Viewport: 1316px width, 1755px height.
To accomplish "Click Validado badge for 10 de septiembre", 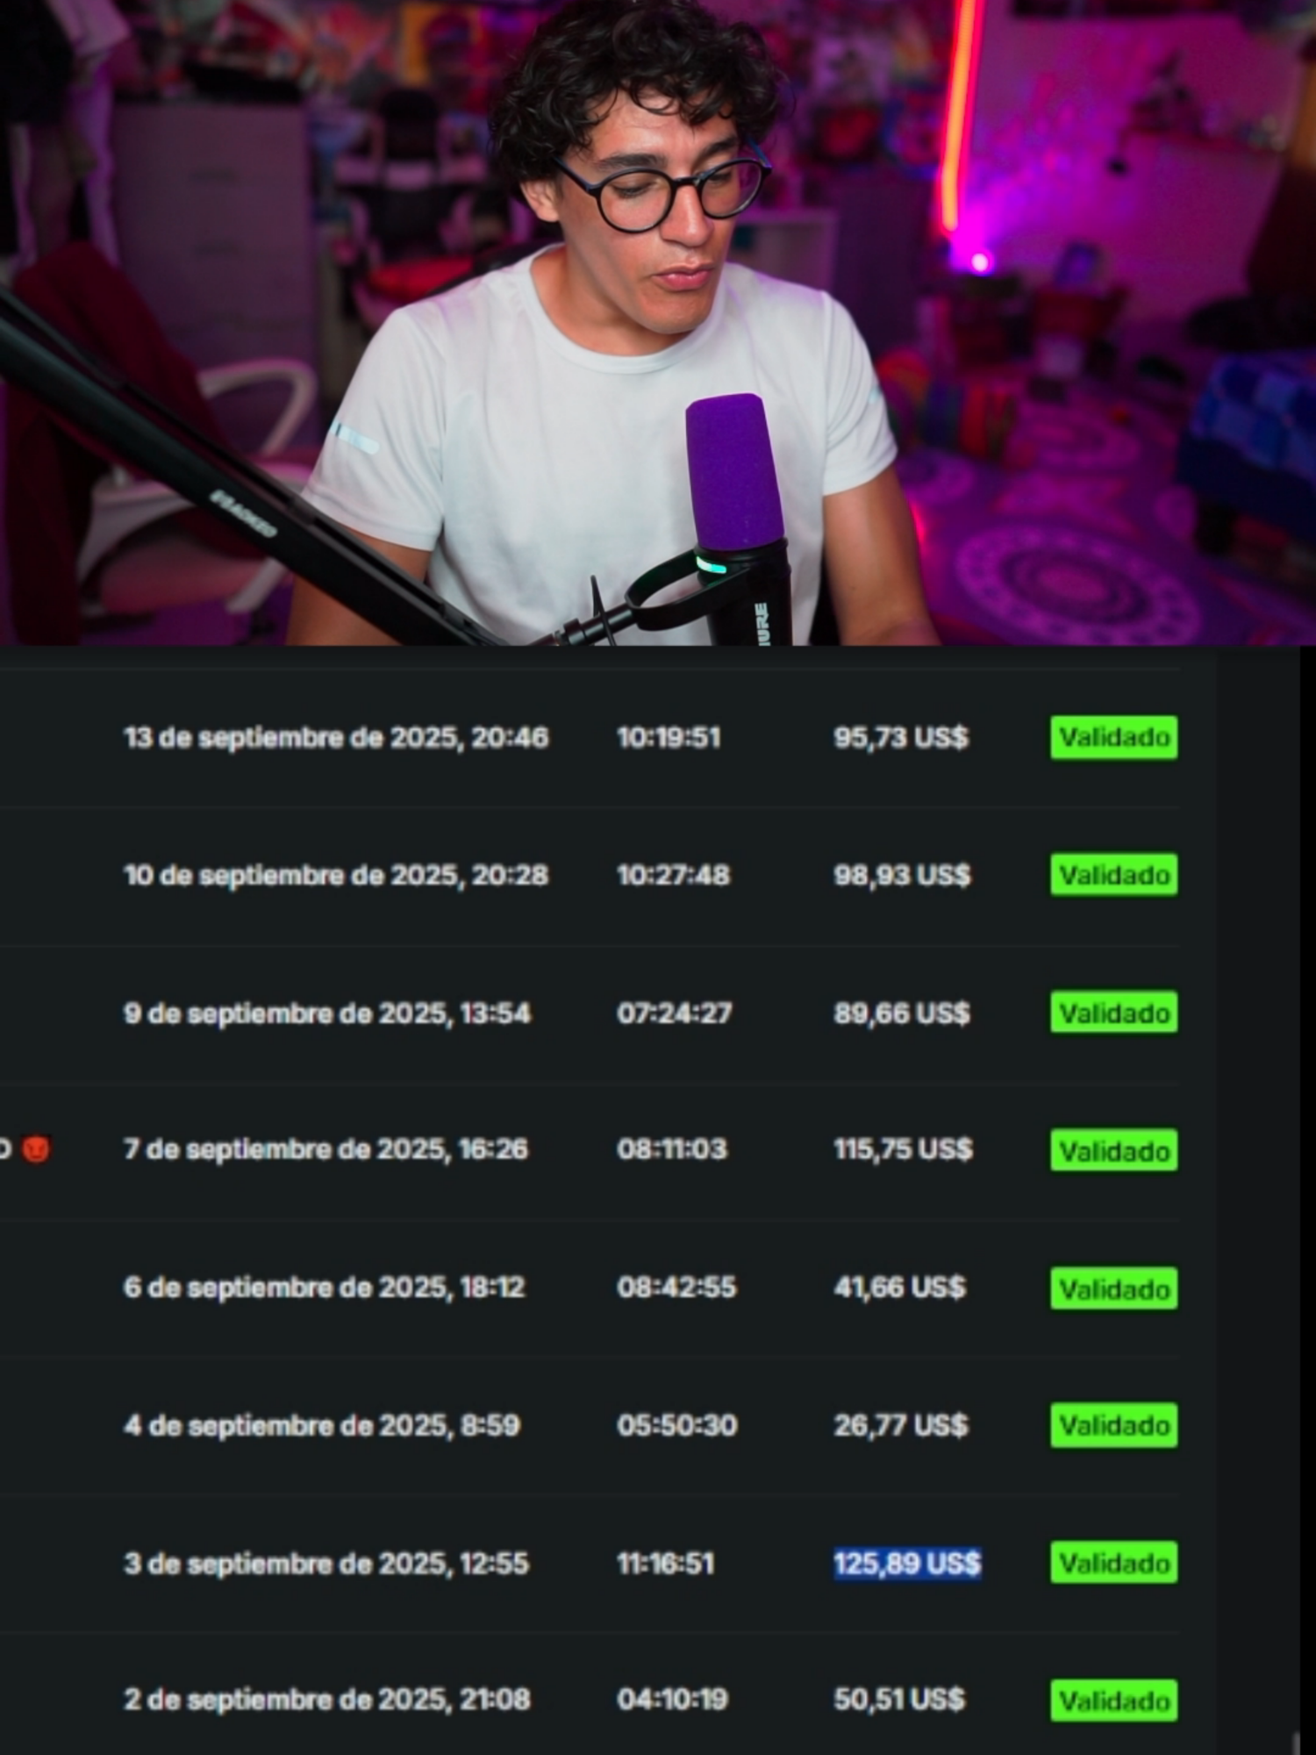I will [x=1113, y=875].
